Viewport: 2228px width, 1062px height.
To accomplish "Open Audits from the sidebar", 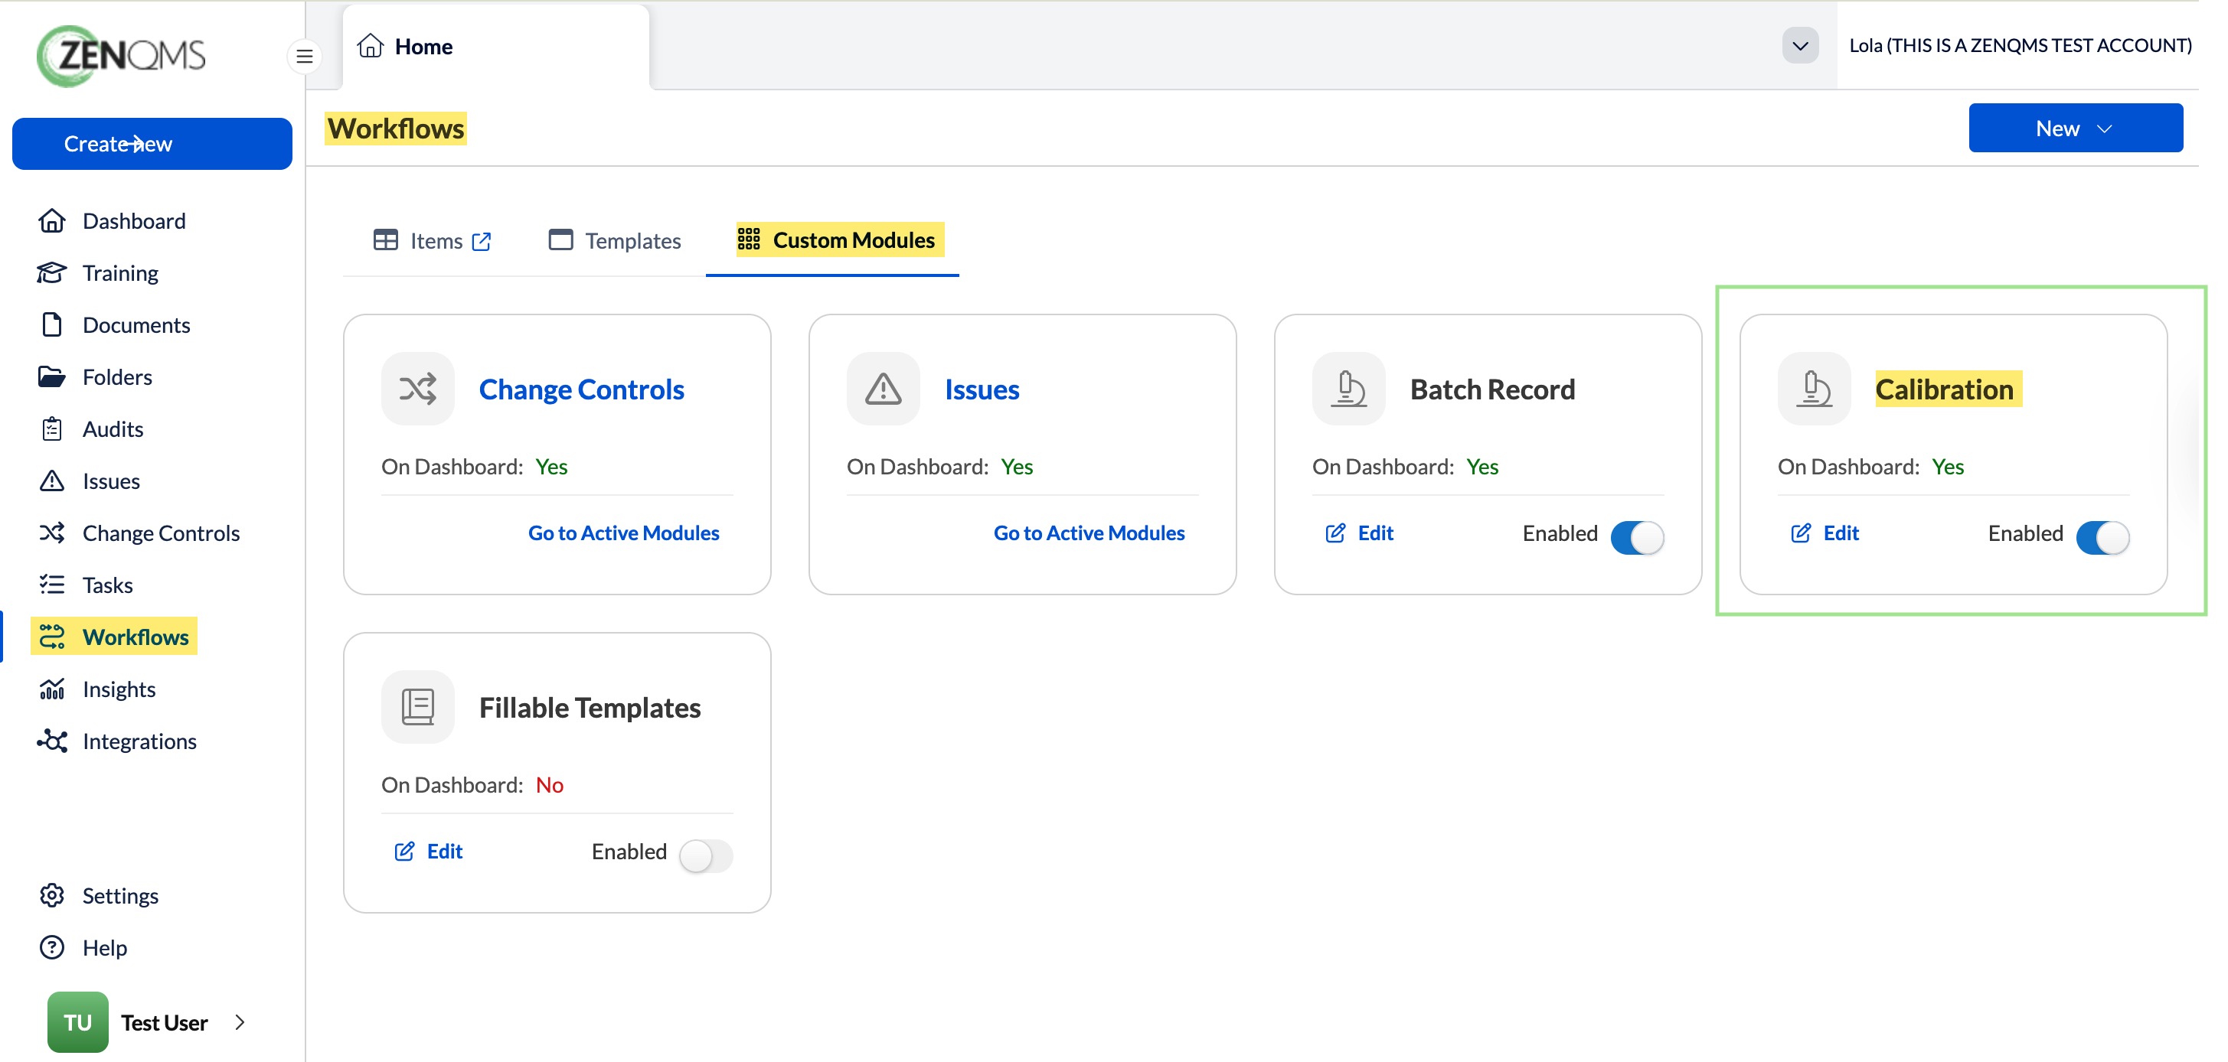I will coord(113,428).
